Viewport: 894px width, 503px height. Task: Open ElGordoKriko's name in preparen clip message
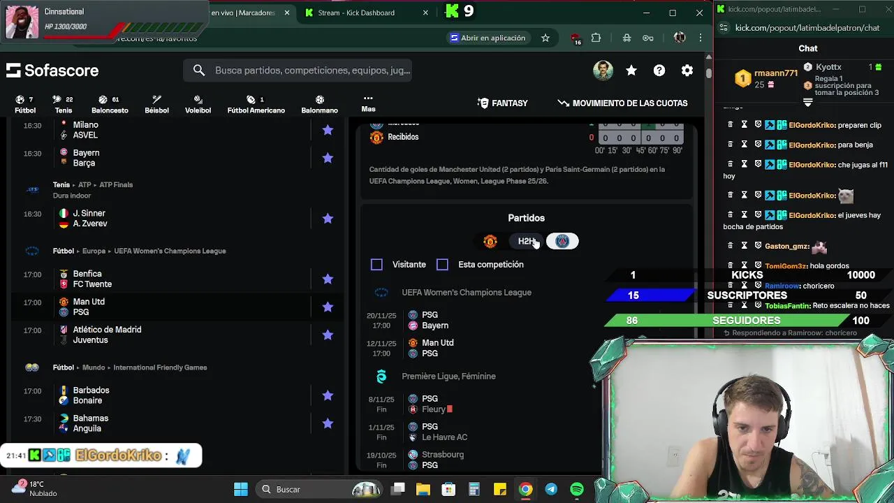[x=812, y=125]
